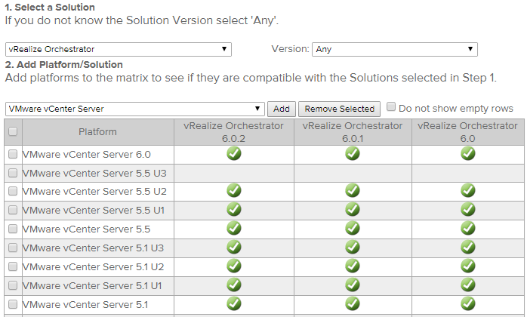
Task: Click the 6.0.2 checkmark for vCenter 5.1 U3
Action: click(234, 247)
